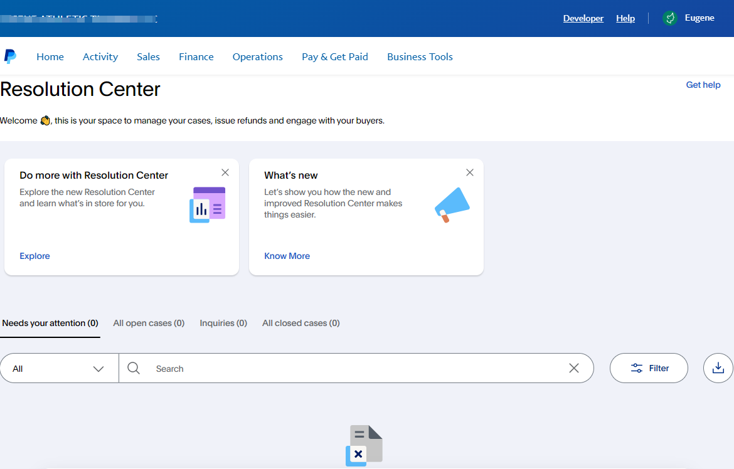This screenshot has width=734, height=469.
Task: Navigate to the Finance section
Action: [196, 56]
